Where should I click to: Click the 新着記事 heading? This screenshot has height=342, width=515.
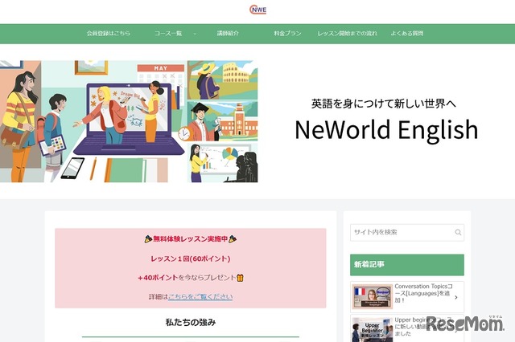(x=407, y=265)
